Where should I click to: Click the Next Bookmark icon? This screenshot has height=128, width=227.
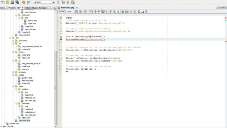click(x=114, y=11)
